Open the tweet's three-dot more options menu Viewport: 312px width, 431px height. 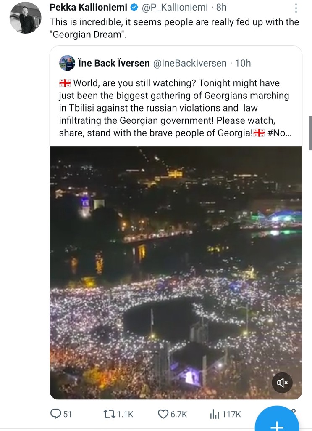pyautogui.click(x=296, y=8)
